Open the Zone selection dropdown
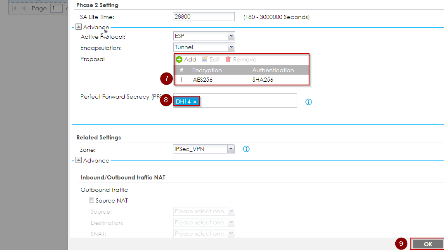444x250 pixels. click(x=230, y=149)
